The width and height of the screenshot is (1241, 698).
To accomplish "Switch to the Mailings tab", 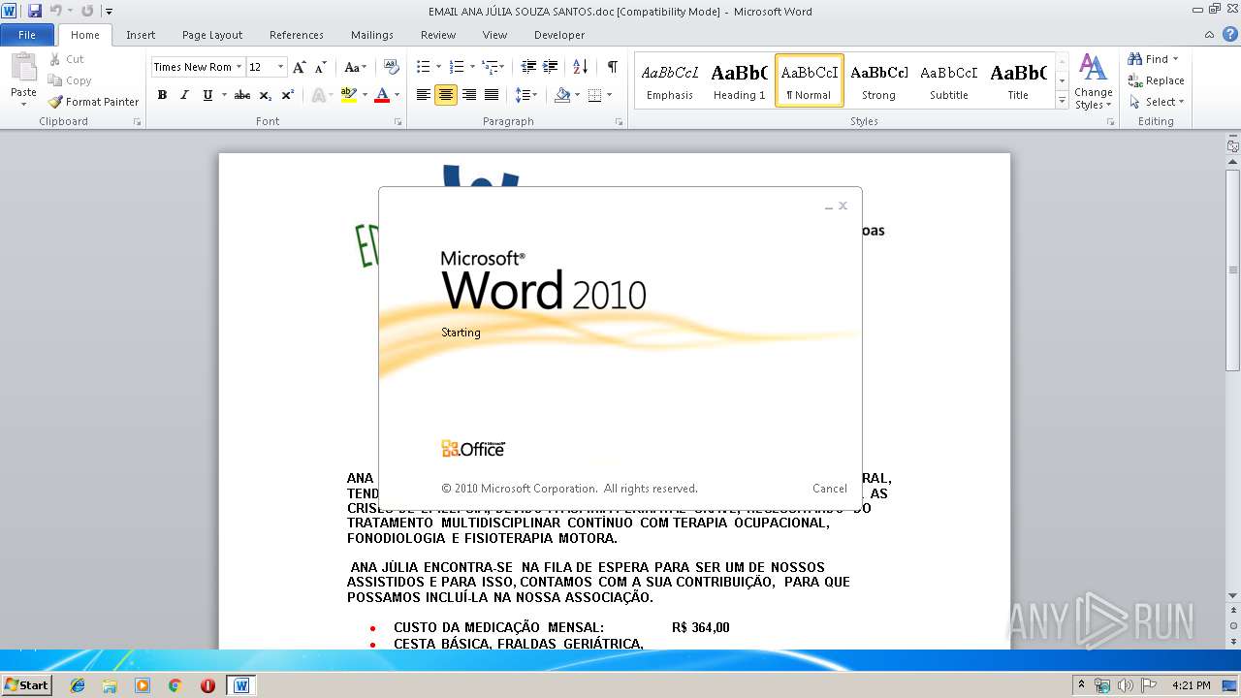I will point(372,35).
